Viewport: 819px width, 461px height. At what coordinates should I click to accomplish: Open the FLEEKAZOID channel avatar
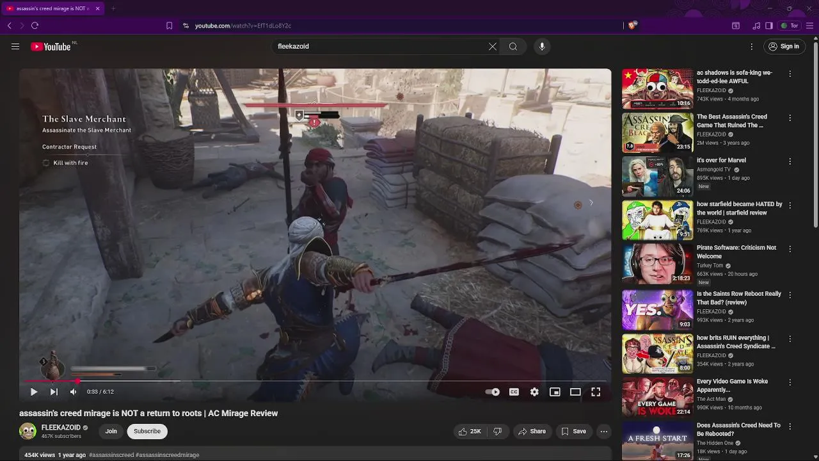tap(28, 432)
